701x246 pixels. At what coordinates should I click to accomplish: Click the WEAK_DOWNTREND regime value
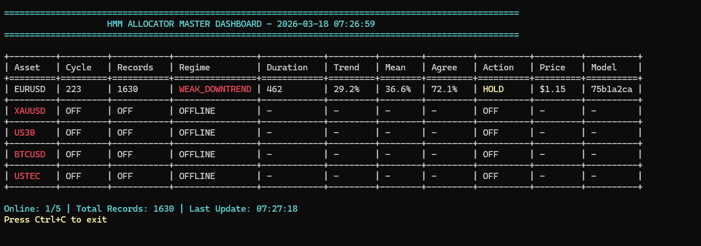pyautogui.click(x=215, y=89)
